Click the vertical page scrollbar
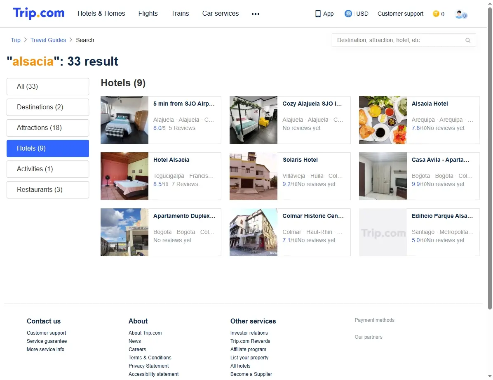Viewport: 493px width, 380px height. tap(490, 158)
